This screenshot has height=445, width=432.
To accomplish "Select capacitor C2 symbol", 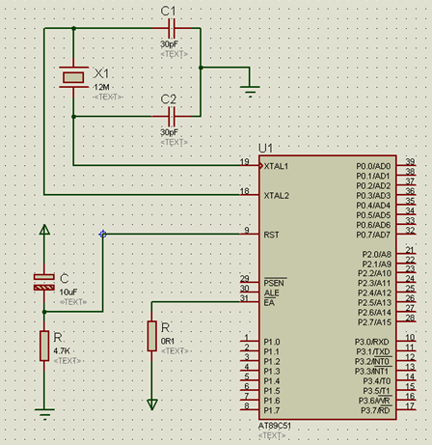I will [172, 117].
